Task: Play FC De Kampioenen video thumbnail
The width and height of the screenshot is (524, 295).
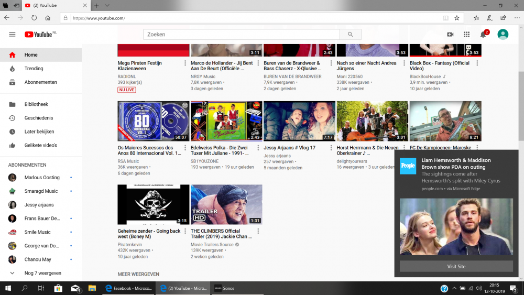Action: tap(445, 121)
